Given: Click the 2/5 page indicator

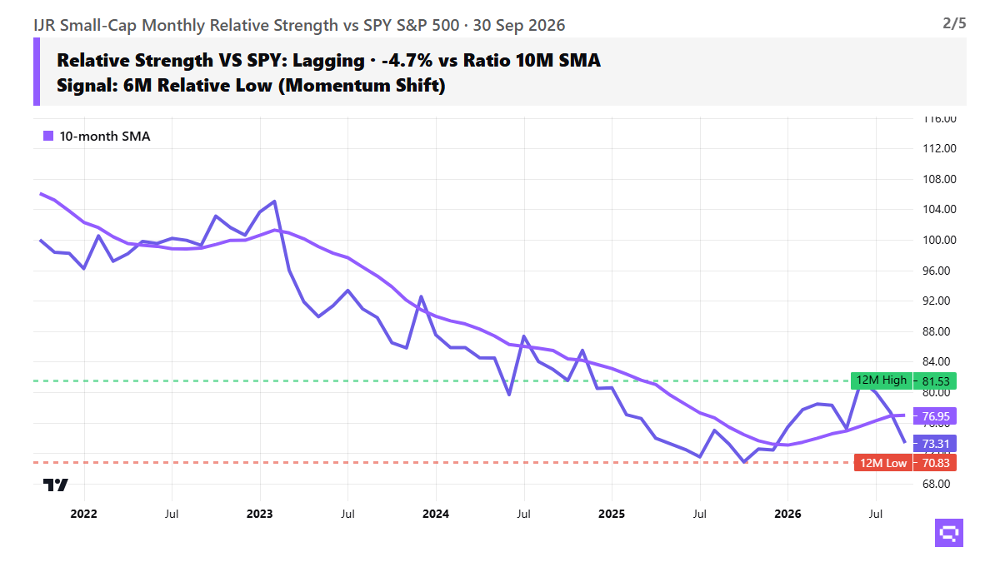Looking at the screenshot, I should (x=954, y=23).
